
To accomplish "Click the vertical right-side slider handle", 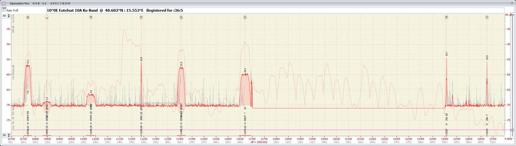I will (x=512, y=130).
